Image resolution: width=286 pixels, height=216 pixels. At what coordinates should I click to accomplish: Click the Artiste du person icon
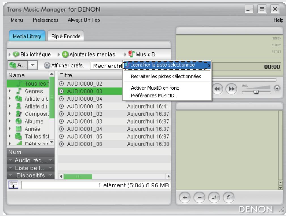pos(18,106)
